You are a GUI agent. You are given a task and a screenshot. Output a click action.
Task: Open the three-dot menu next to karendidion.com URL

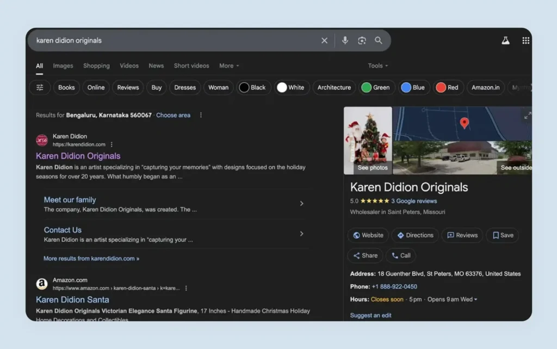[x=112, y=144]
